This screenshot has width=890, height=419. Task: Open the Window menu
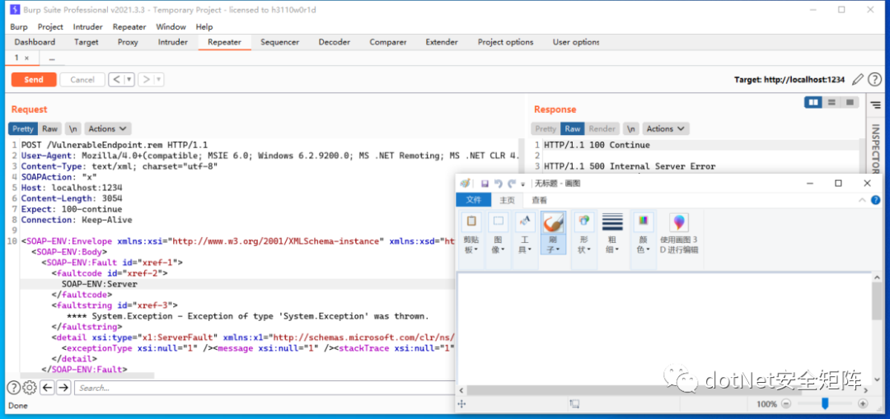pos(171,26)
